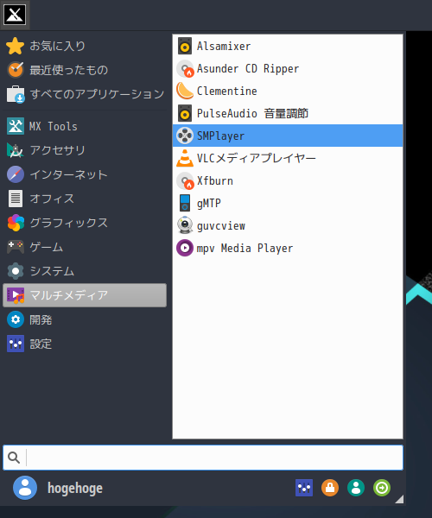
Task: Open PulseAudio 音量調節
Action: (288, 113)
